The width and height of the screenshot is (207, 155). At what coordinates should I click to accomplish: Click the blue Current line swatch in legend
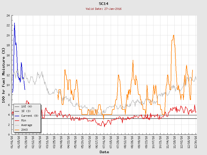pos(17,116)
